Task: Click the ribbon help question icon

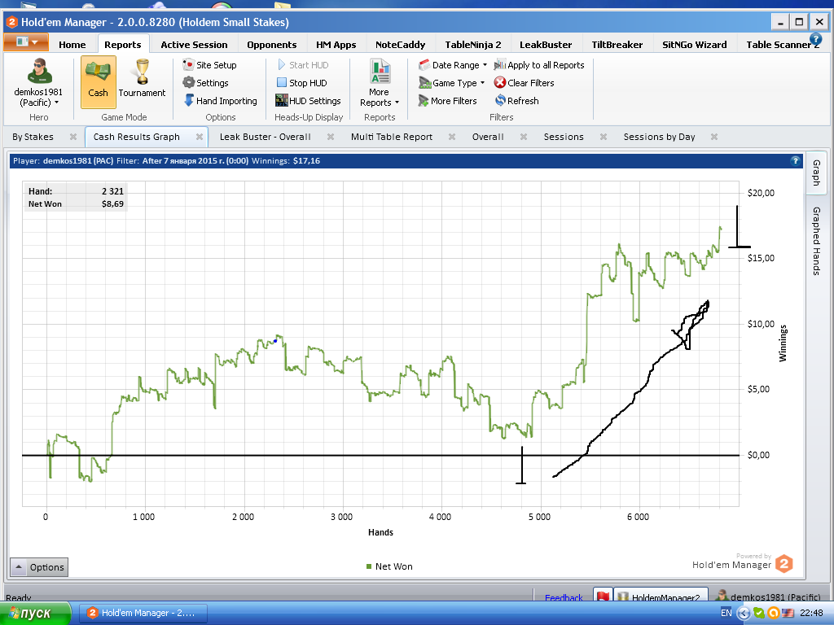Action: 815,39
